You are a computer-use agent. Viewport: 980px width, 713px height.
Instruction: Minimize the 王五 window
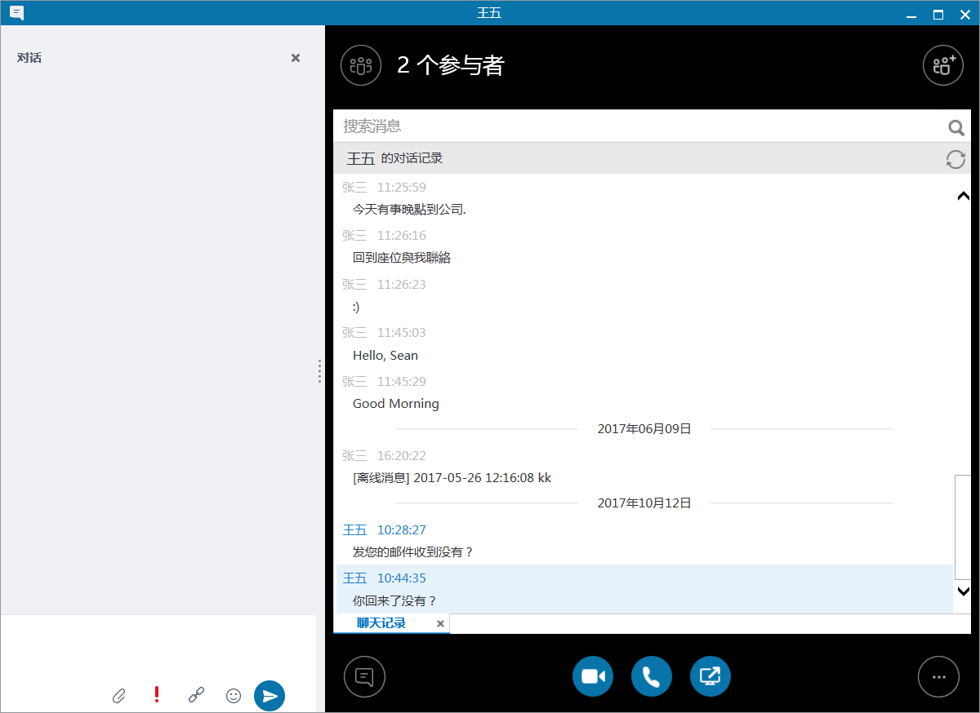pyautogui.click(x=911, y=15)
